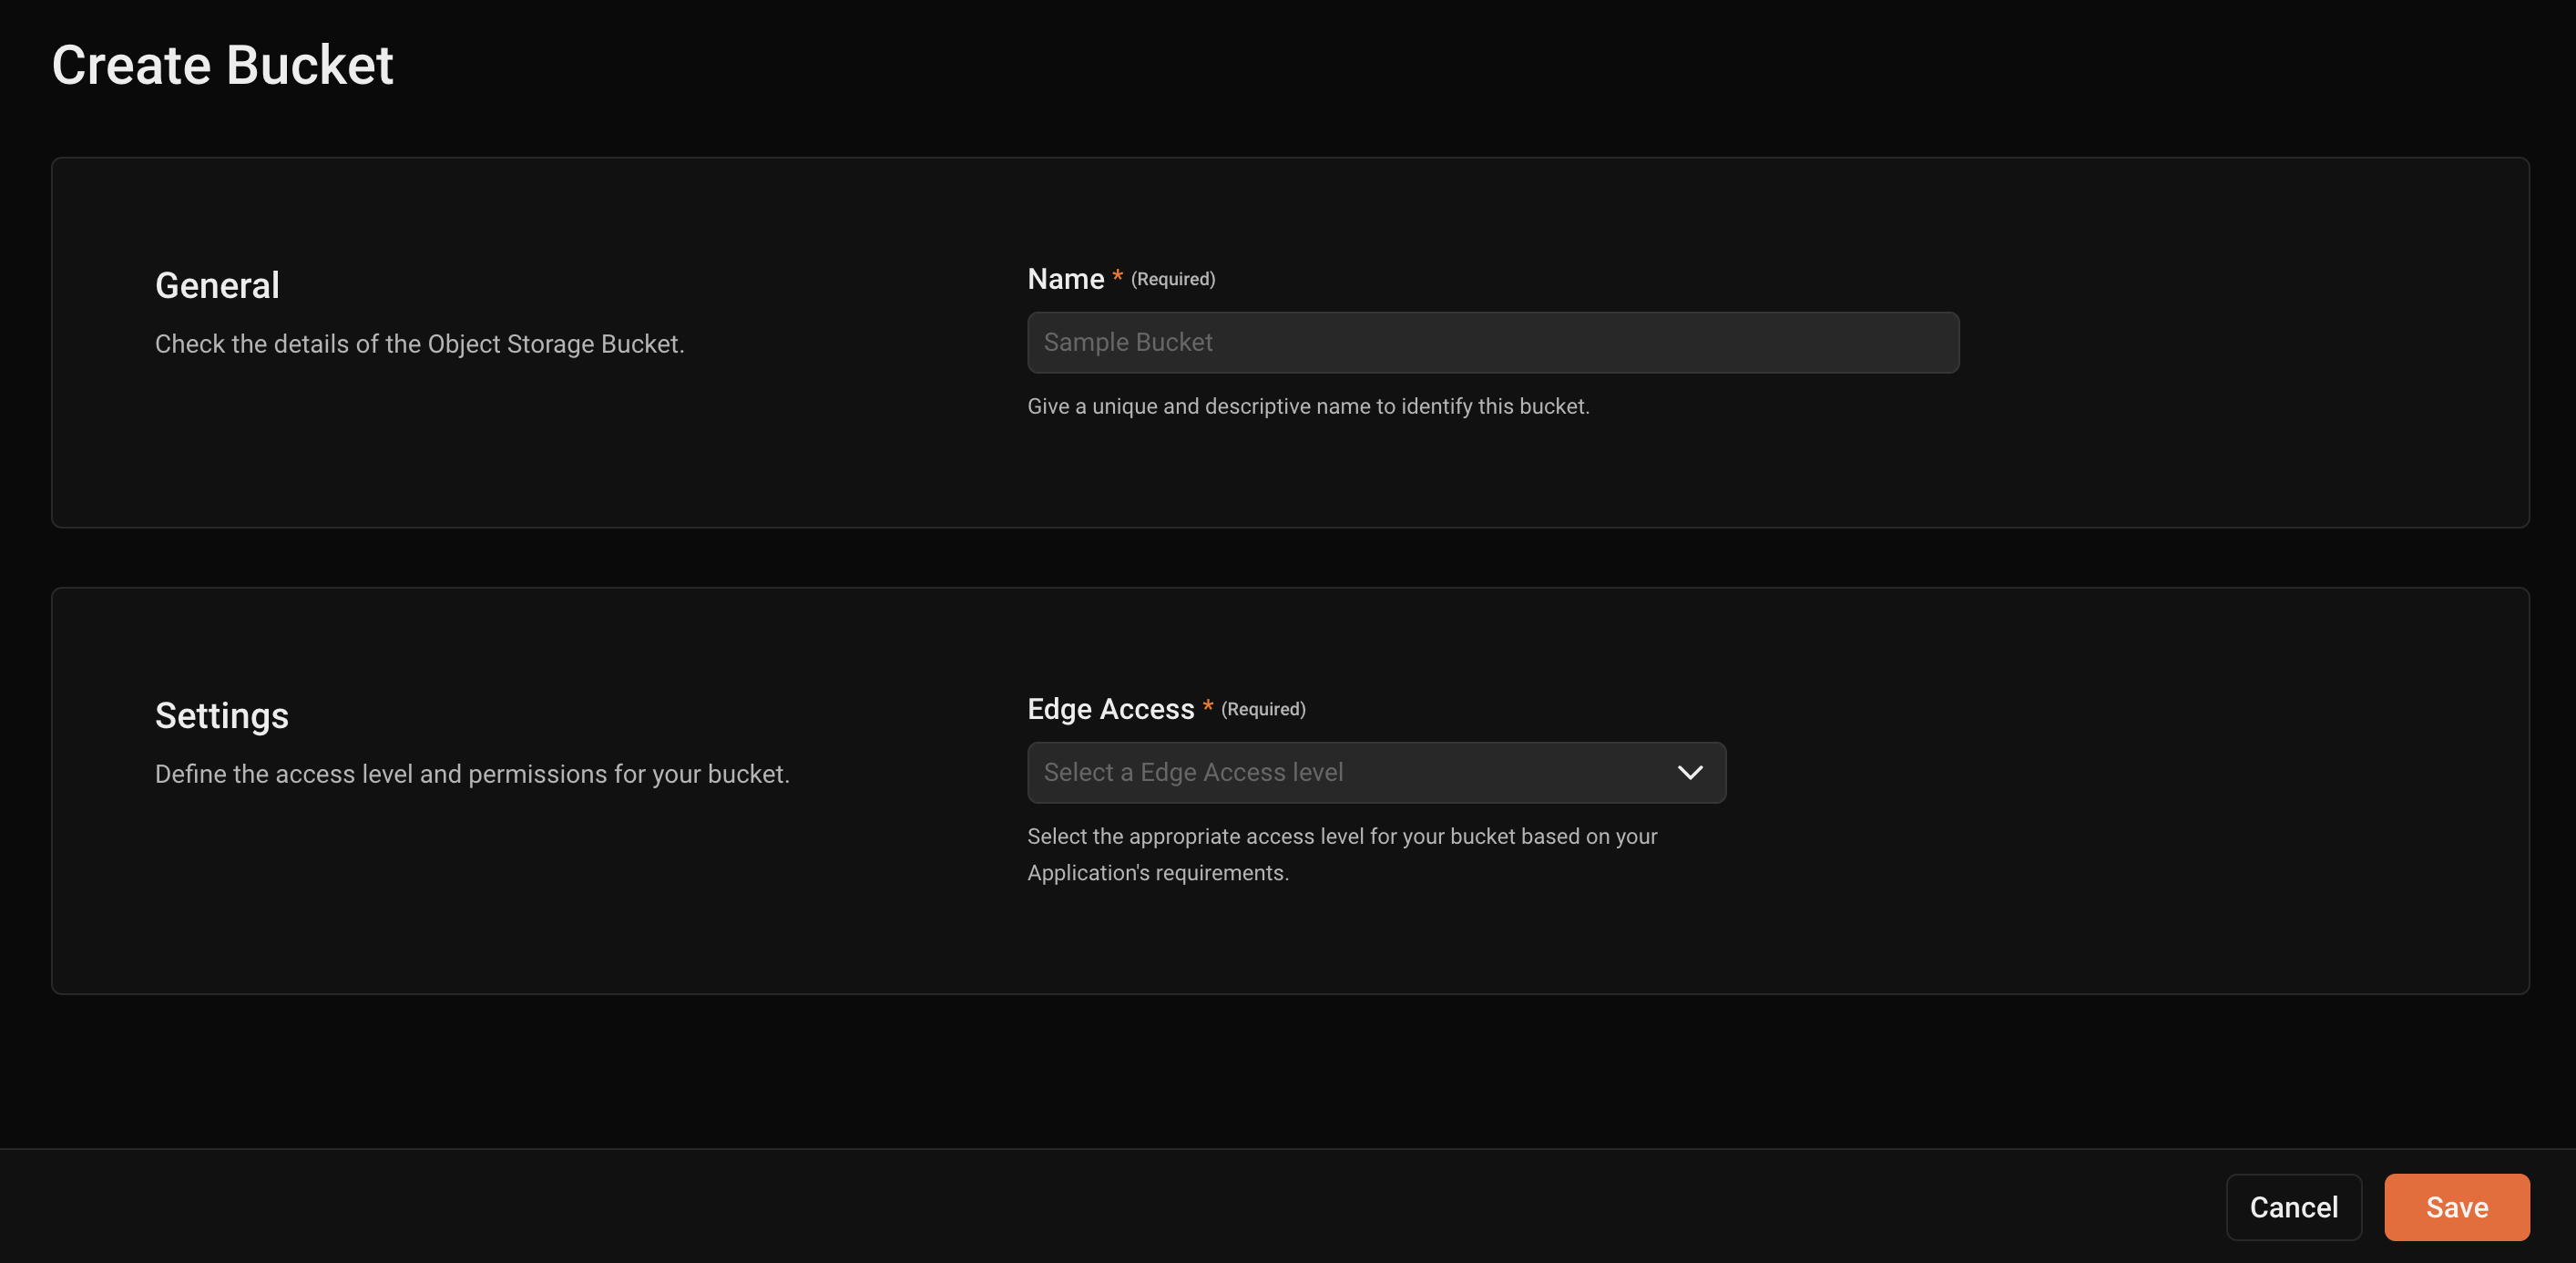Click 'Define the access level and permissions' description
2576x1263 pixels.
tap(472, 775)
